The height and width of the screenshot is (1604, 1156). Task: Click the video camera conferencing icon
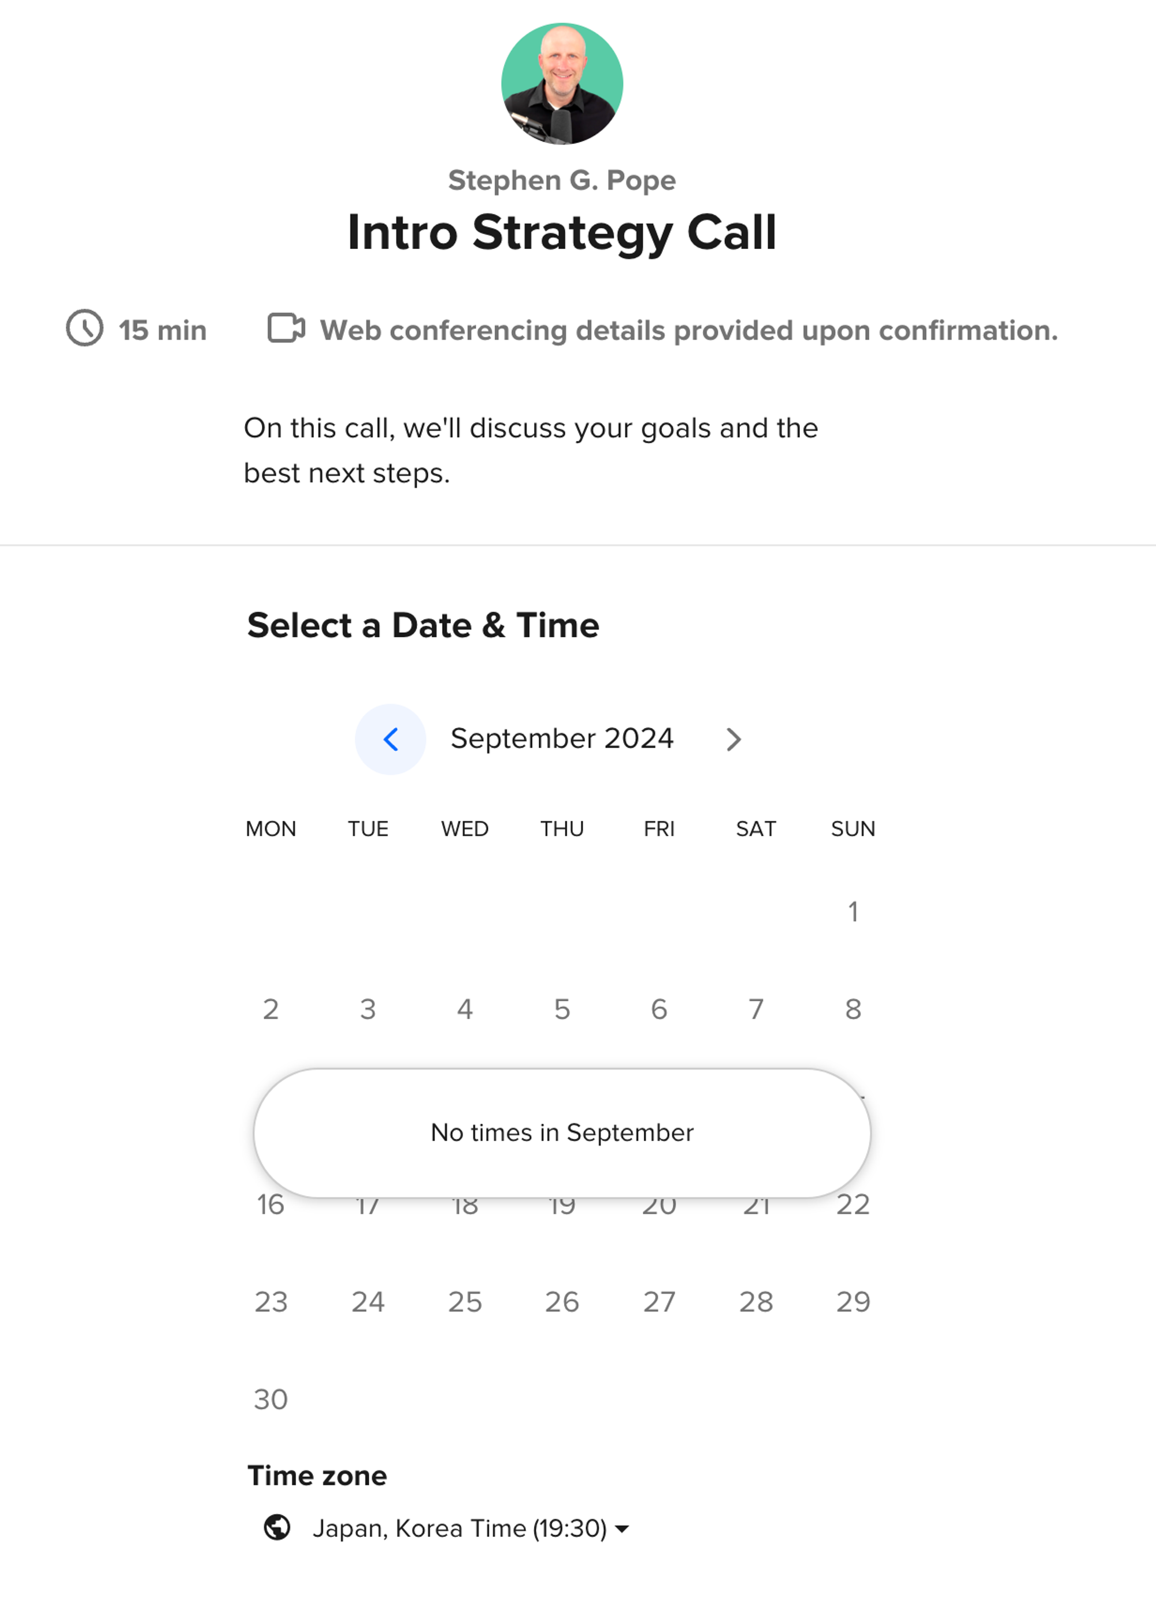coord(286,328)
